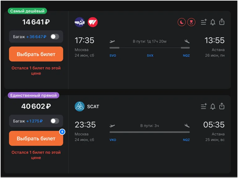238x178 pixels.
Task: Select the 40 602₽ SCAT ticket
Action: (36, 139)
